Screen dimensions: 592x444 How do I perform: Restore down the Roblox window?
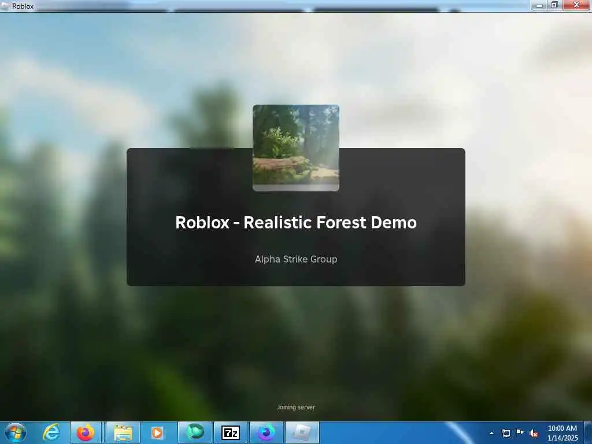[x=554, y=5]
